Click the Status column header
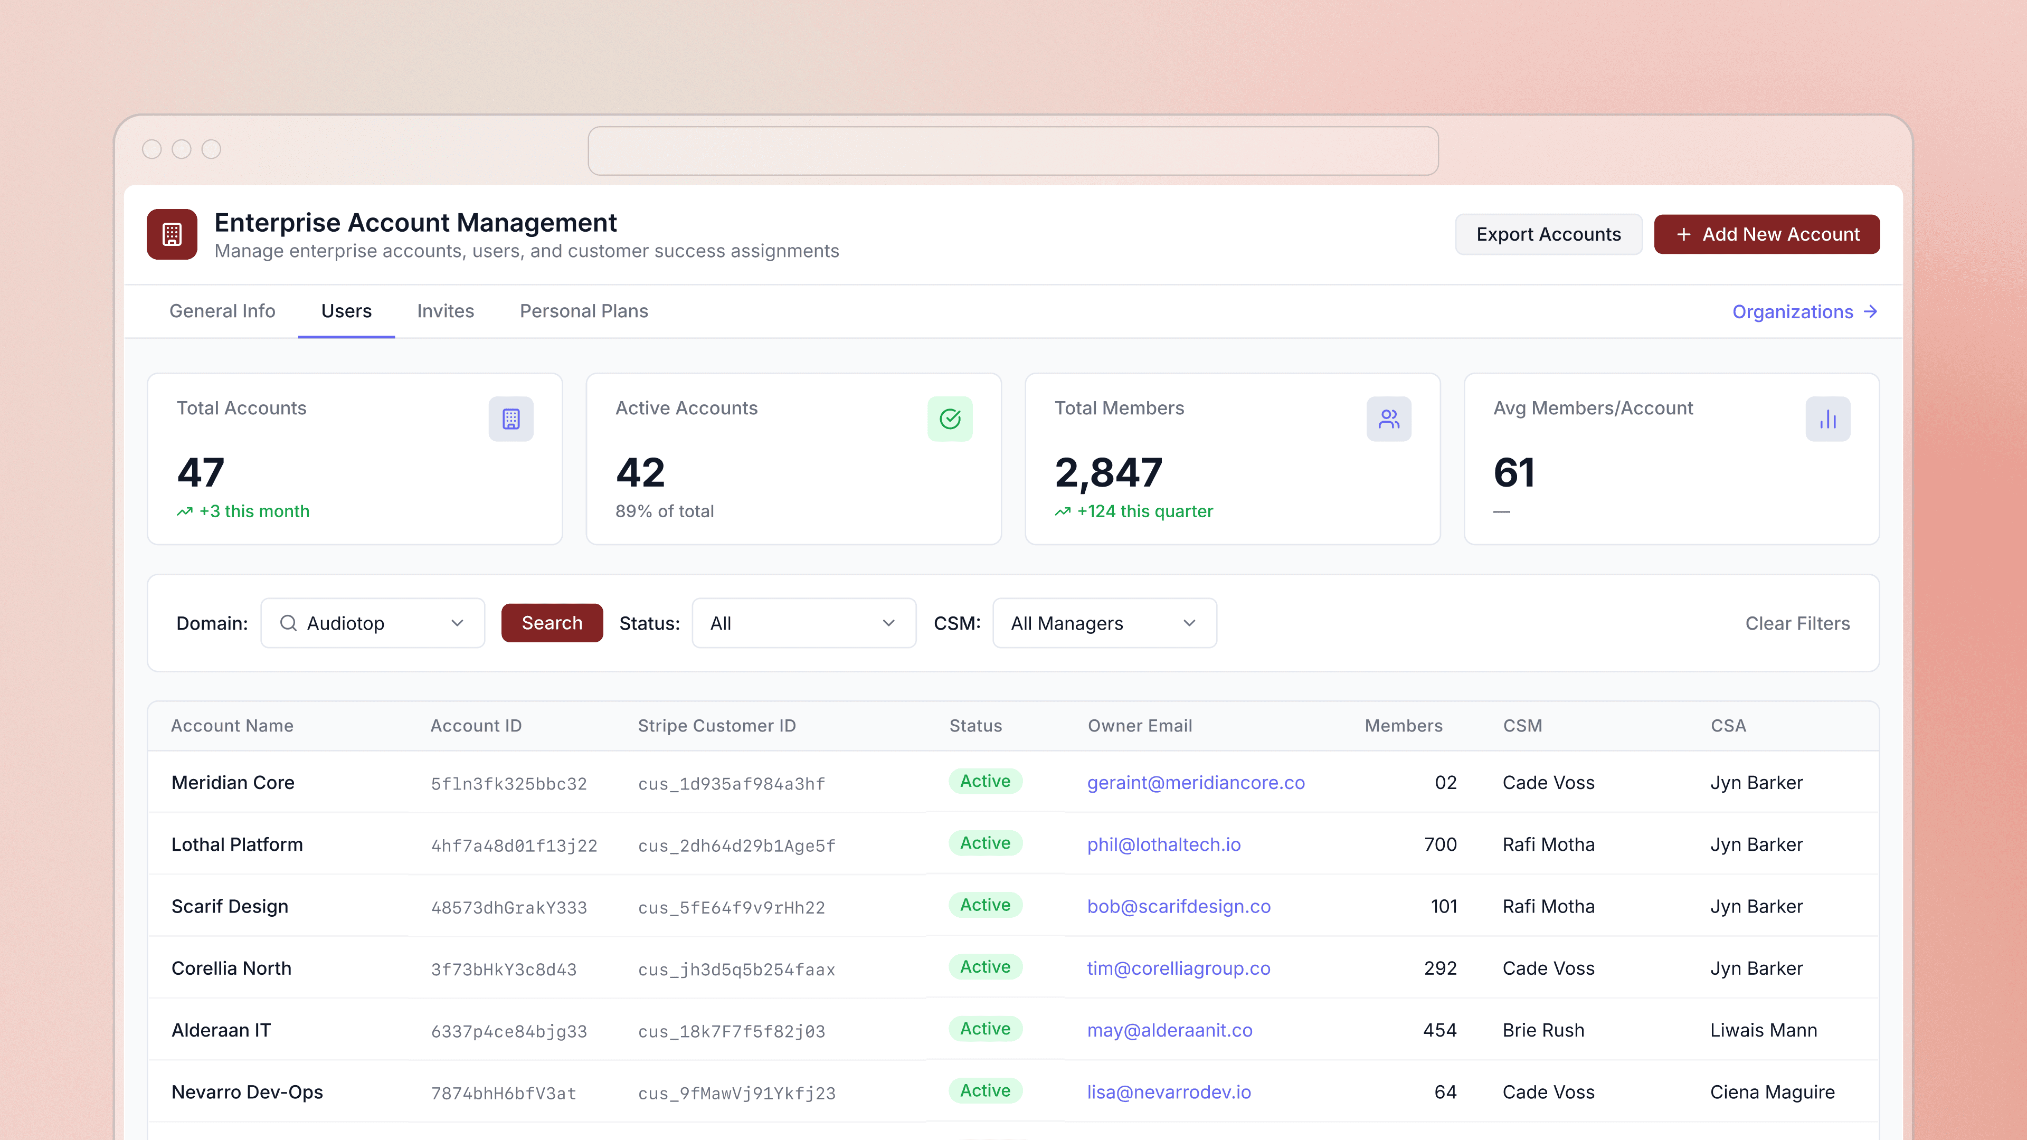 pos(975,725)
